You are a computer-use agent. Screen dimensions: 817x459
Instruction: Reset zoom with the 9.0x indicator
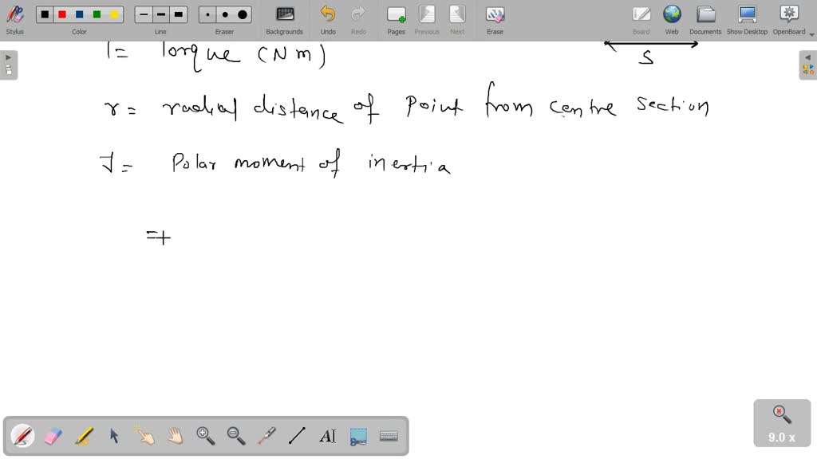tap(780, 422)
